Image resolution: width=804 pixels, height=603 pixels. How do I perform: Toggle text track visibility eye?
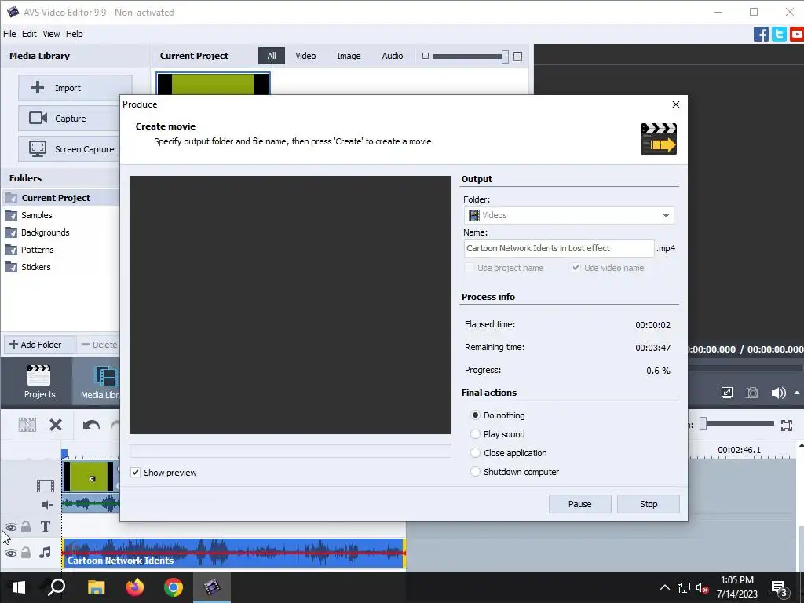pyautogui.click(x=11, y=527)
